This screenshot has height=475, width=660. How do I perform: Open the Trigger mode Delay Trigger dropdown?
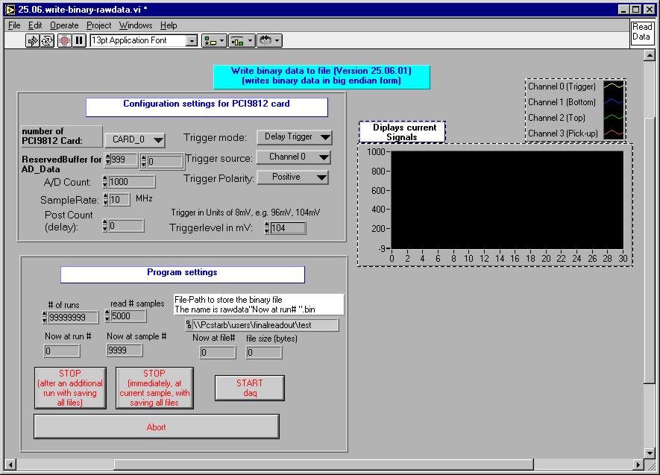click(x=295, y=136)
